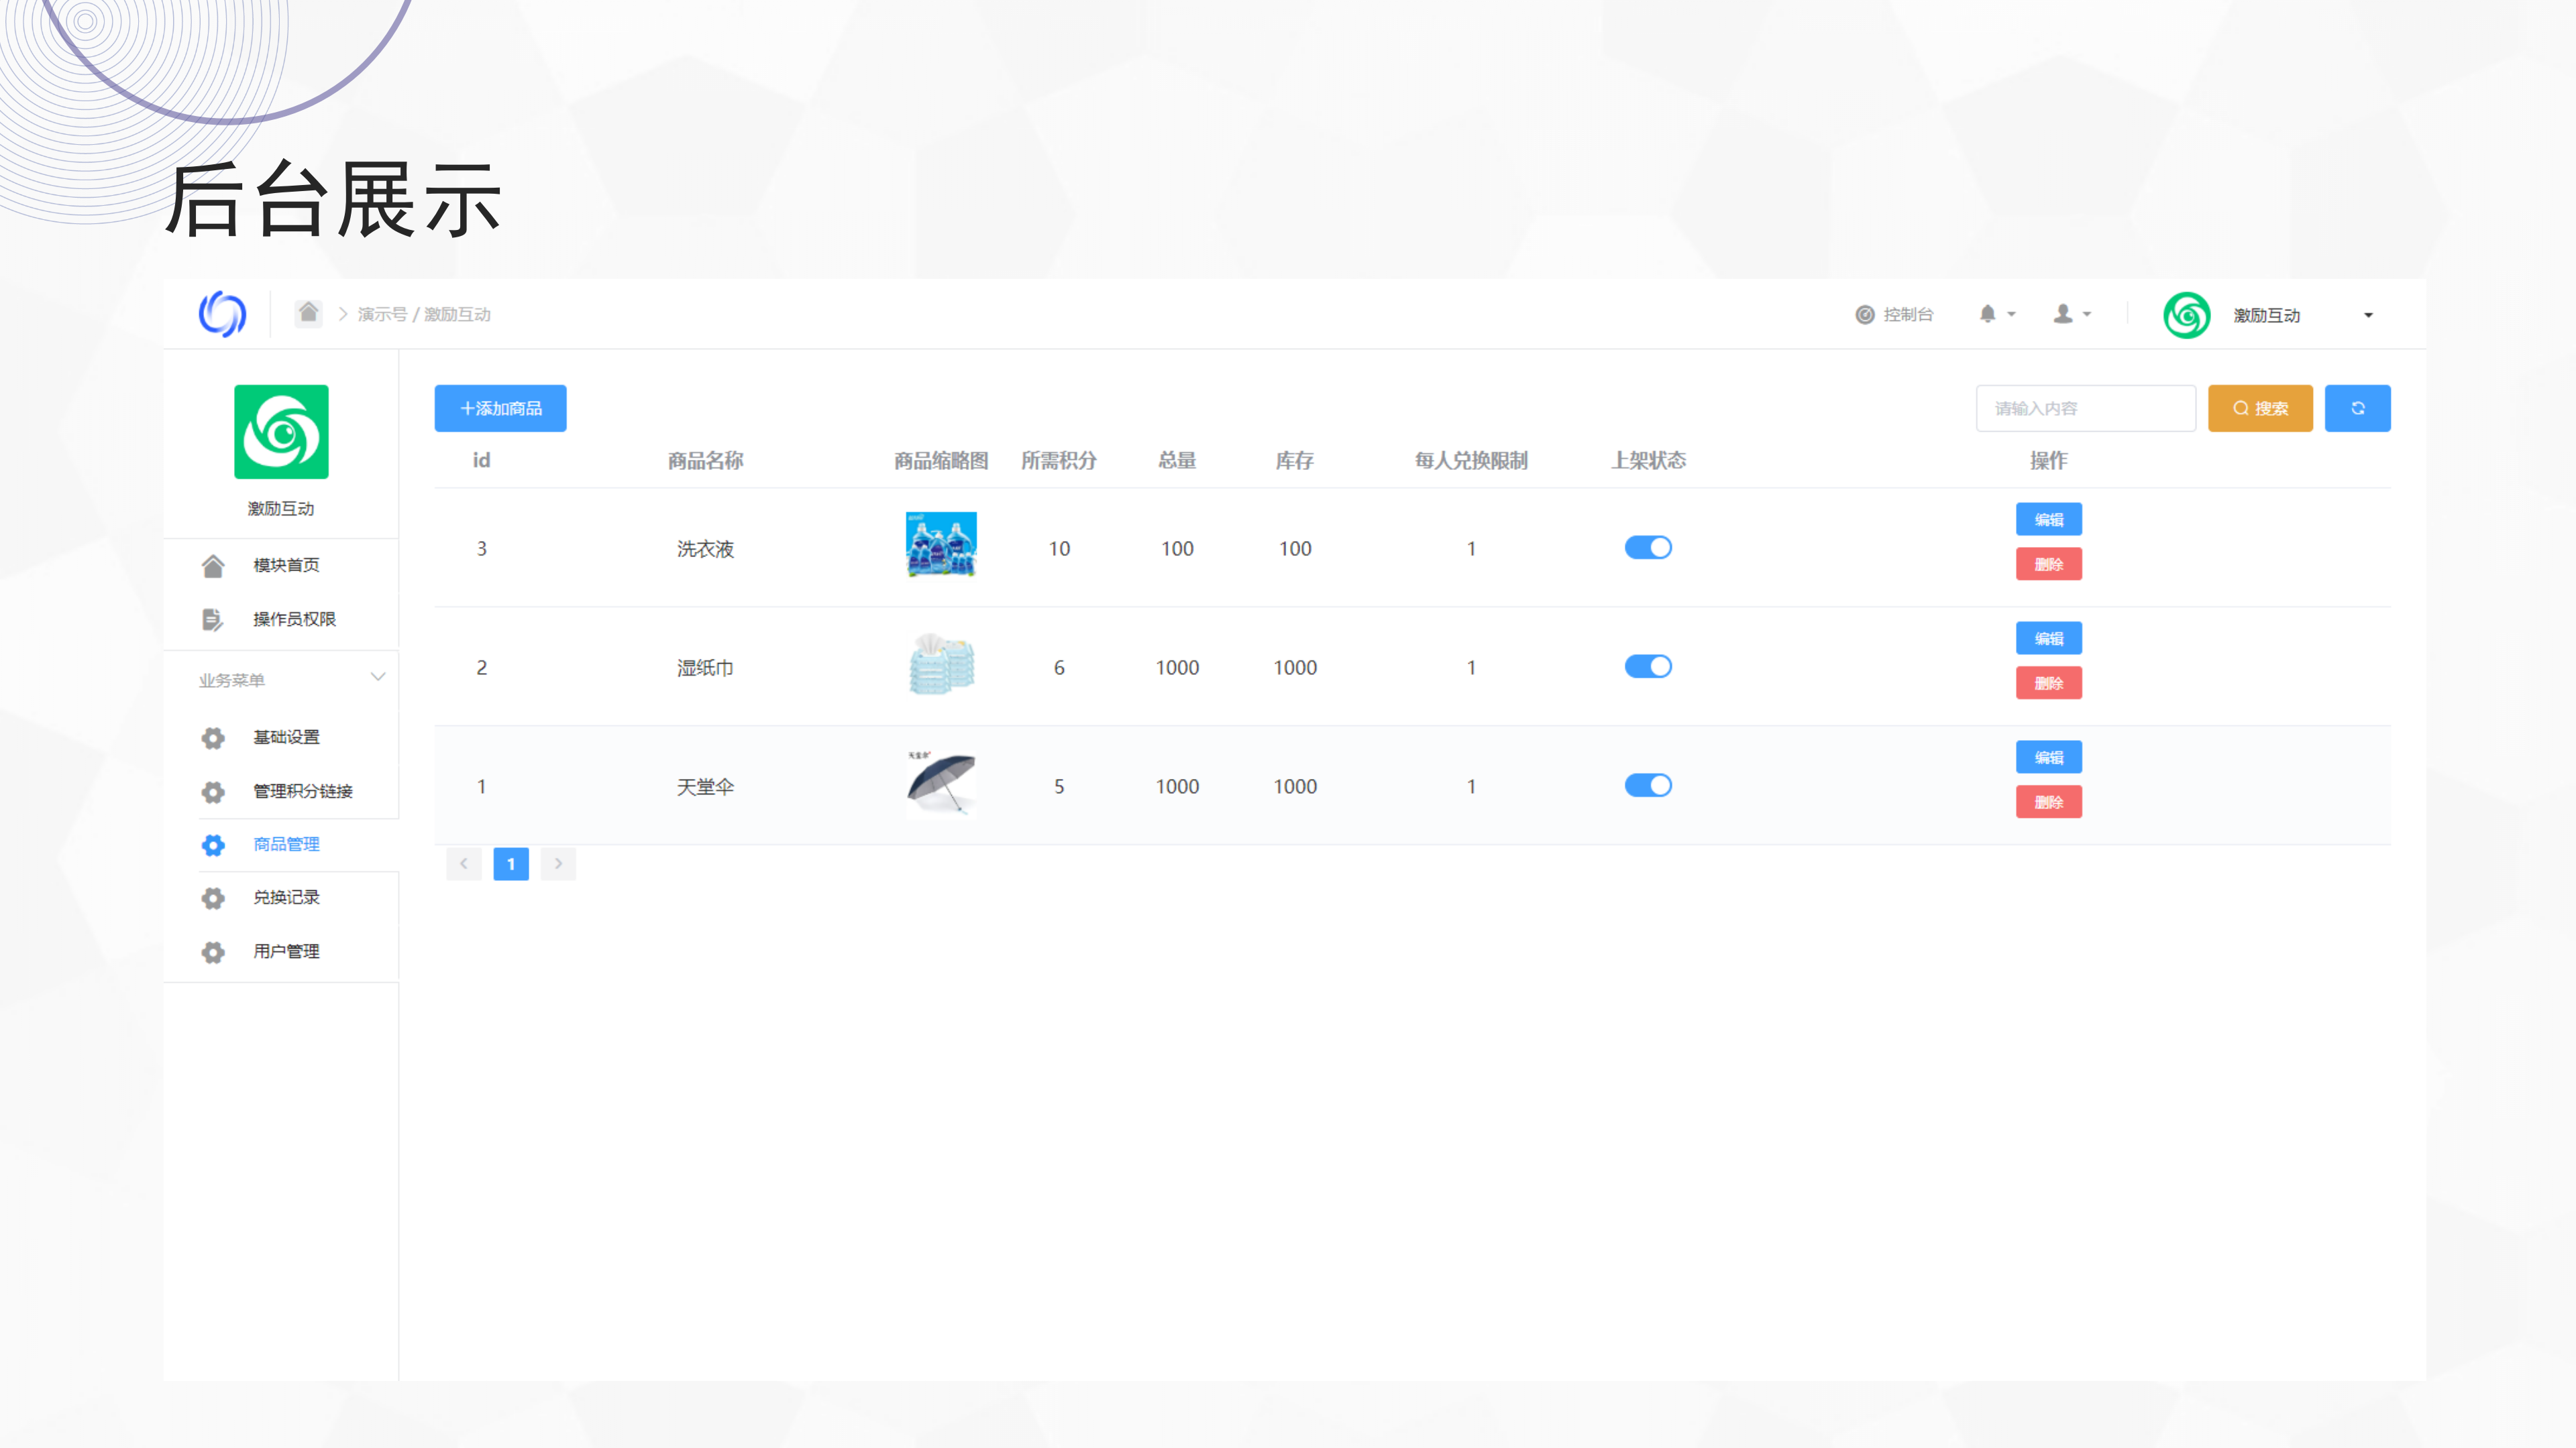Click 编辑 for 湿纸巾 row
This screenshot has width=2576, height=1448.
point(2048,639)
